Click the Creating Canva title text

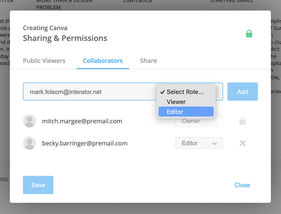pyautogui.click(x=45, y=28)
